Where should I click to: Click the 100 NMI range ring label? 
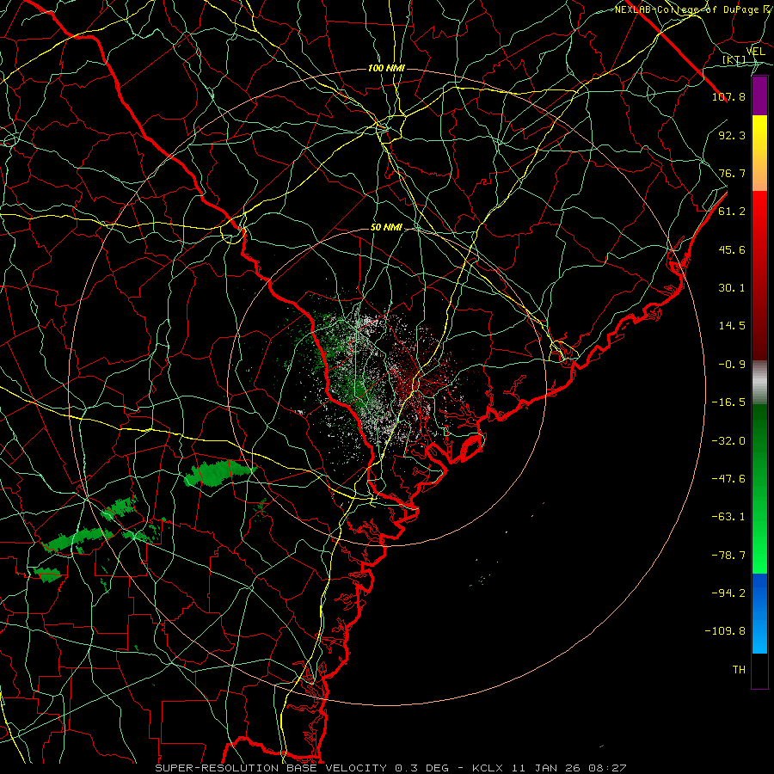pyautogui.click(x=386, y=68)
